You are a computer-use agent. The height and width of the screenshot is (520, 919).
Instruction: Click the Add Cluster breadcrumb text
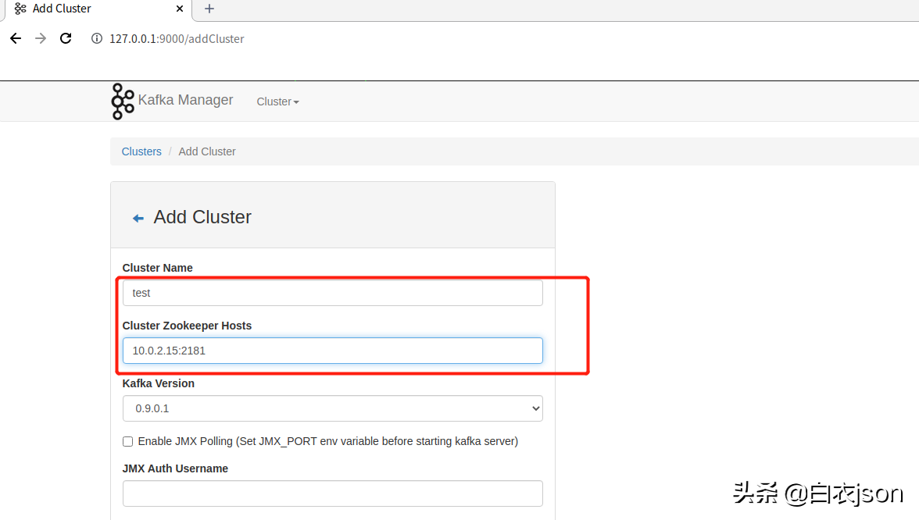[207, 151]
